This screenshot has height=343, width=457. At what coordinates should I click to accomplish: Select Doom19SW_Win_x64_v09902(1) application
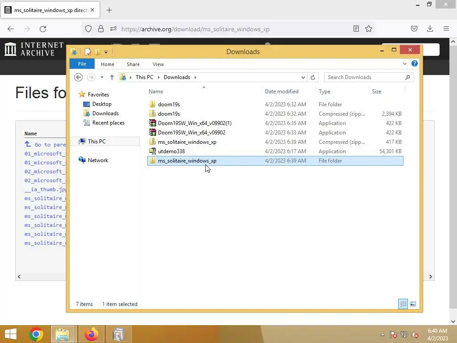(x=275, y=123)
